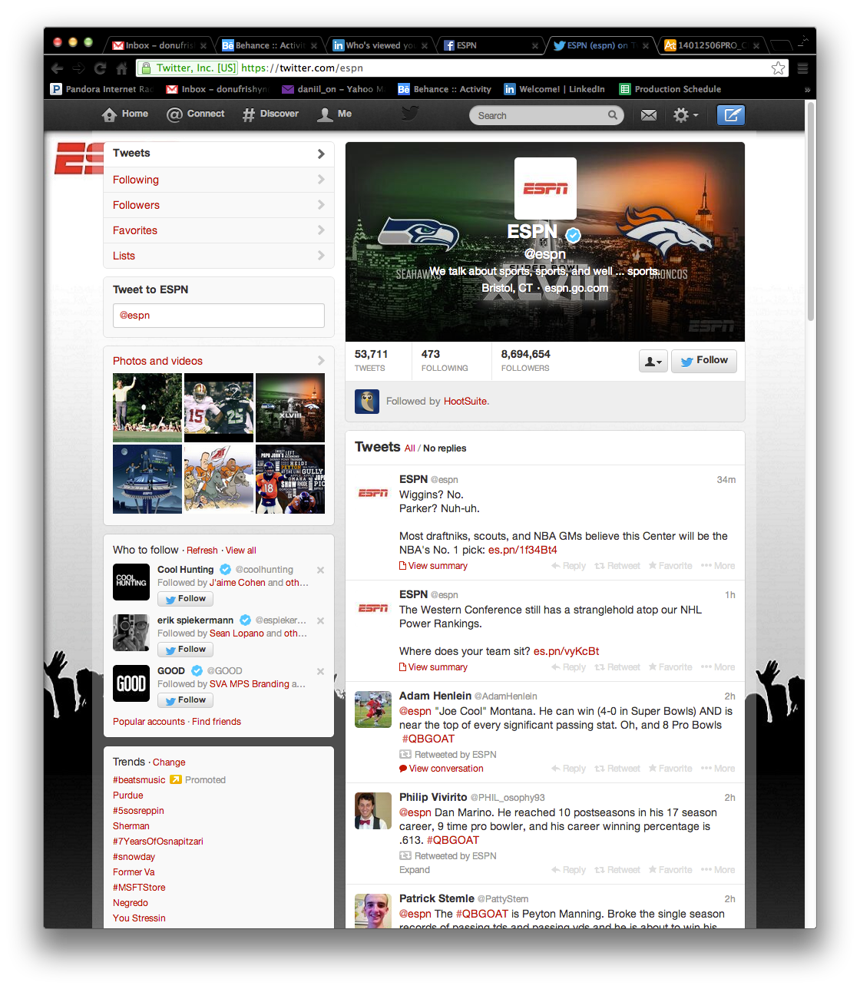Open the Tweets sidebar section
860x989 pixels.
tap(219, 154)
